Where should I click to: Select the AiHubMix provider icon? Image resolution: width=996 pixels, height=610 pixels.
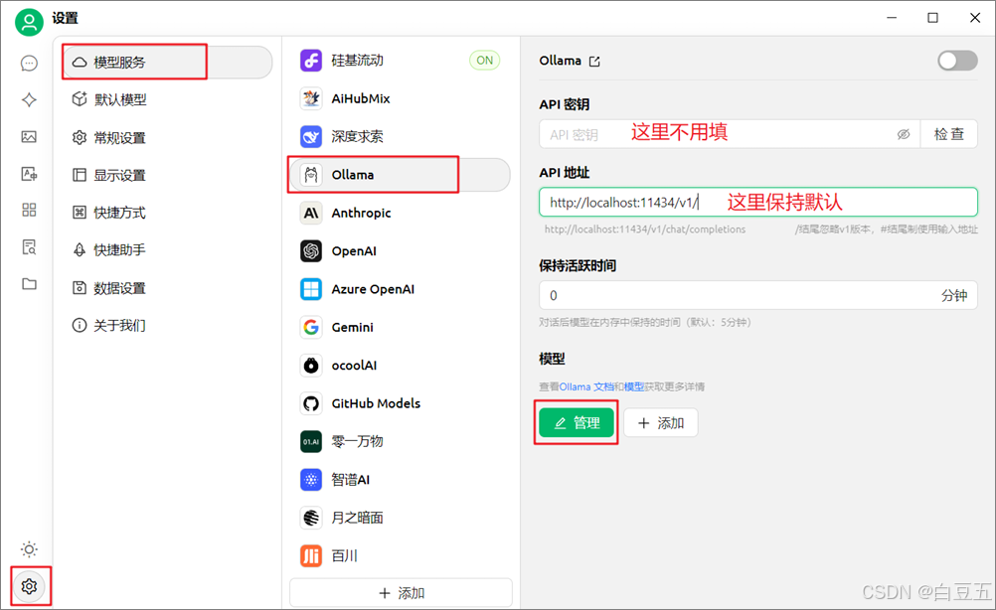click(x=310, y=98)
